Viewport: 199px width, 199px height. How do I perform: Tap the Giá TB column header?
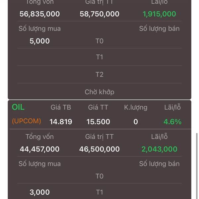pyautogui.click(x=61, y=107)
